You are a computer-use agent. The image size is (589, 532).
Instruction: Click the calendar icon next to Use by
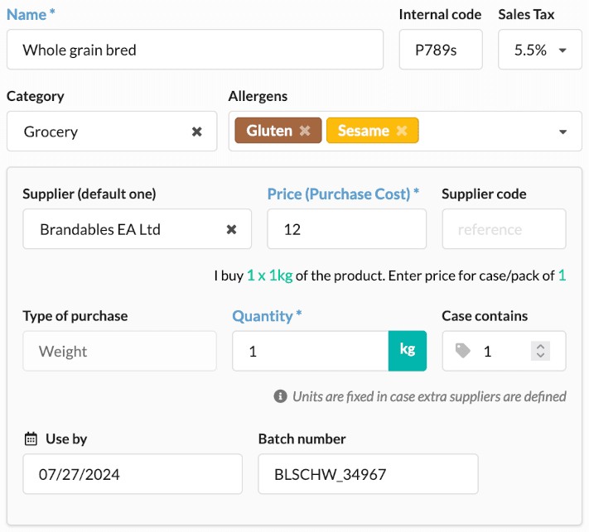click(31, 439)
